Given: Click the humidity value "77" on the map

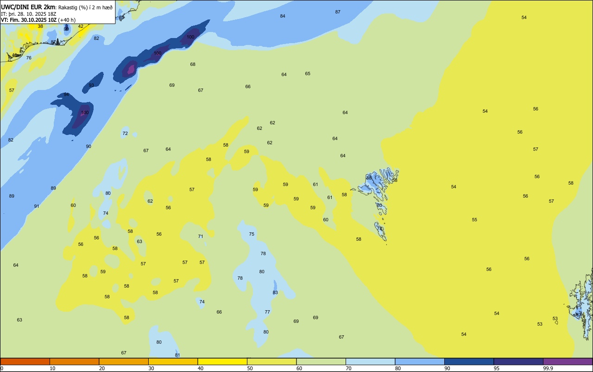Looking at the screenshot, I should point(267,312).
